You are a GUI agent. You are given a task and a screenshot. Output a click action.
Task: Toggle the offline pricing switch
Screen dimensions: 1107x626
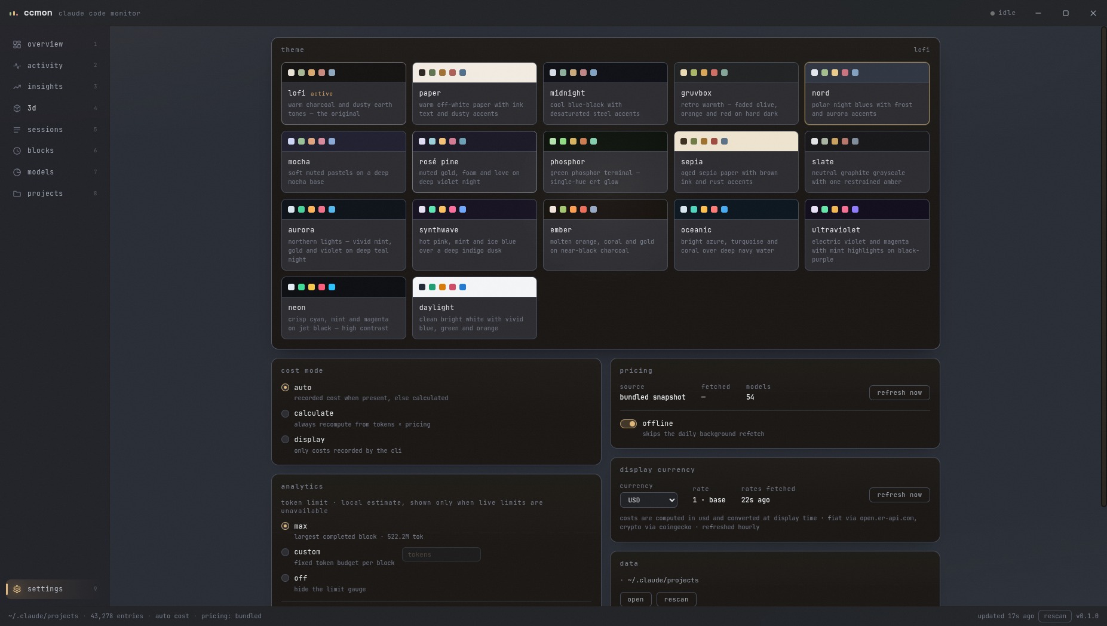628,424
